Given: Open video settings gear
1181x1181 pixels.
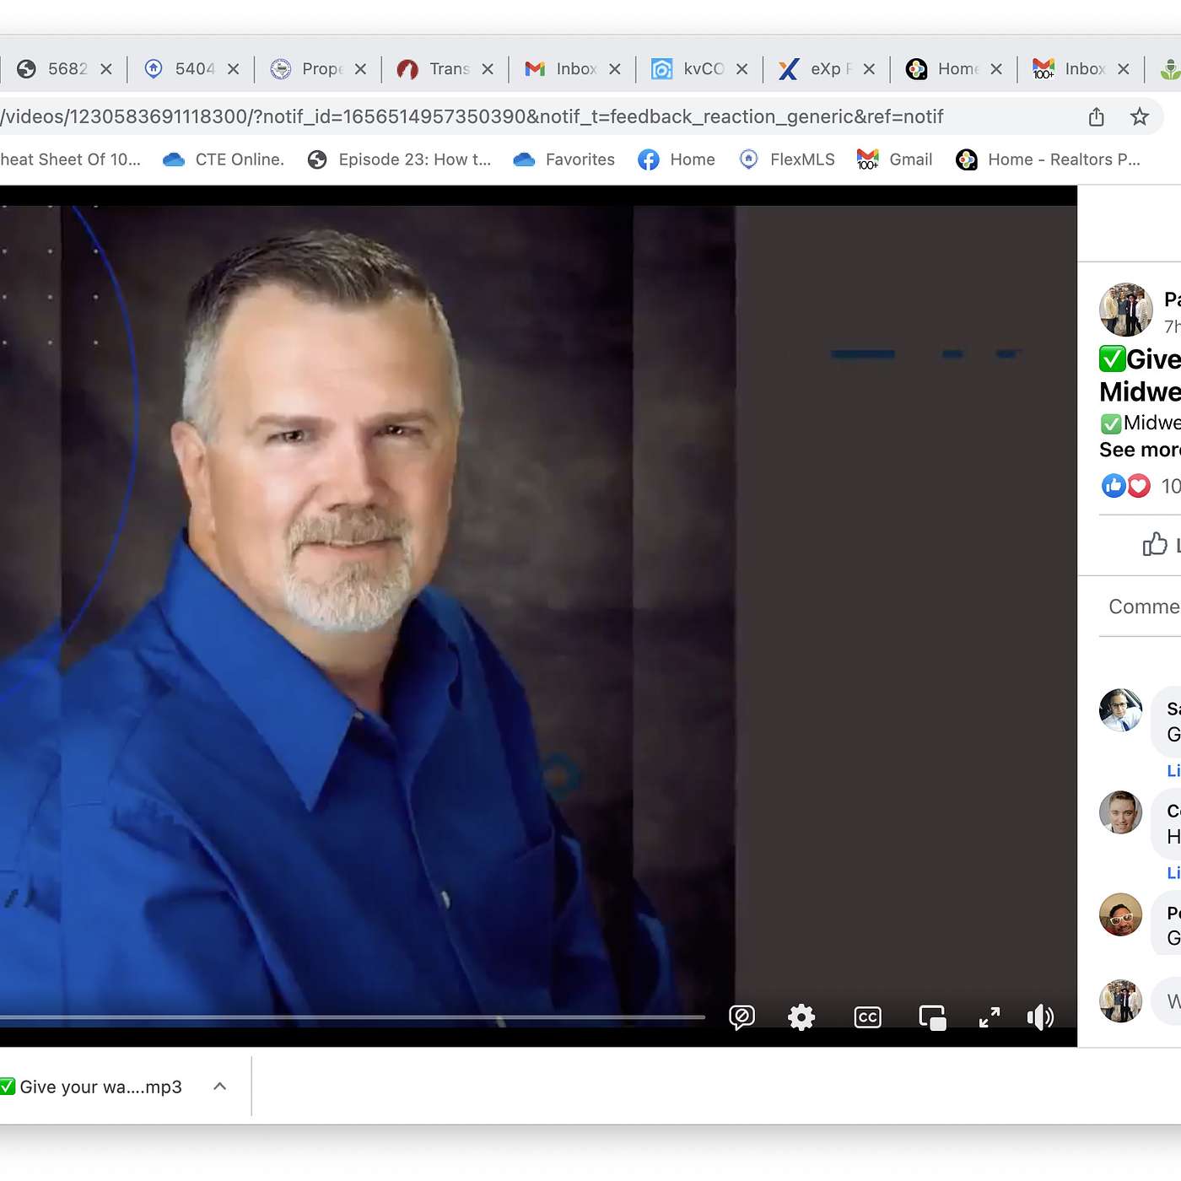Looking at the screenshot, I should click(x=801, y=1017).
